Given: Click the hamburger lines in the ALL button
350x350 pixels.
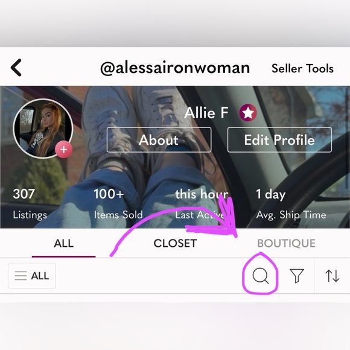Looking at the screenshot, I should 21,276.
